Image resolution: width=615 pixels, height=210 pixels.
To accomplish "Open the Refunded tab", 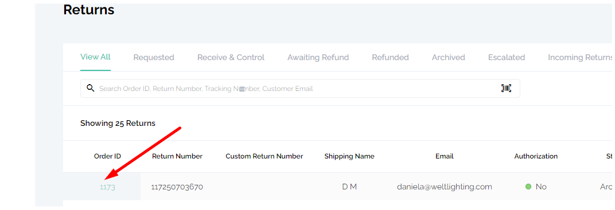I will point(390,57).
